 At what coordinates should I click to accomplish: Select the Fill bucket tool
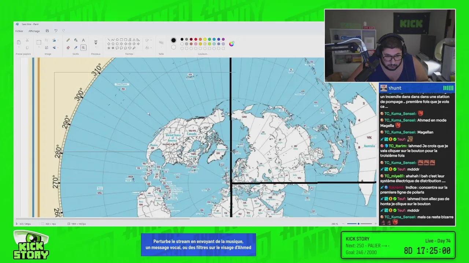click(x=76, y=40)
